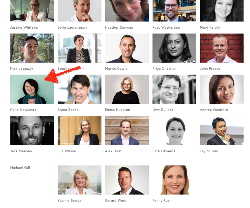Select Gerard Ward's portrait

[x=127, y=180]
